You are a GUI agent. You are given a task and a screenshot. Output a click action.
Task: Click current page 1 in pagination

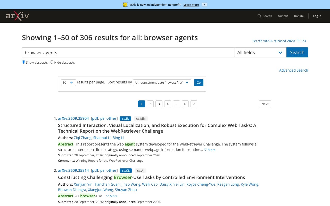pyautogui.click(x=142, y=104)
